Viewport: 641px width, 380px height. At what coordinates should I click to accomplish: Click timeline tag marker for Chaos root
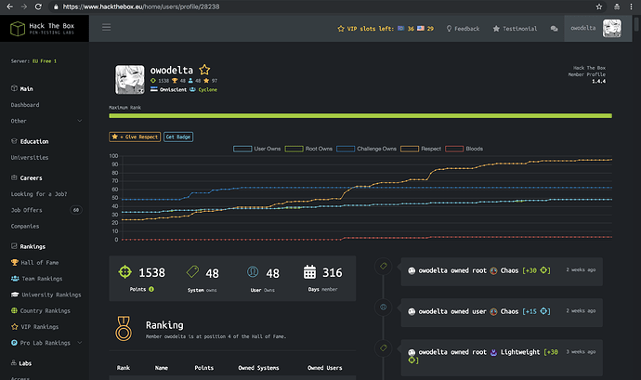coord(384,267)
